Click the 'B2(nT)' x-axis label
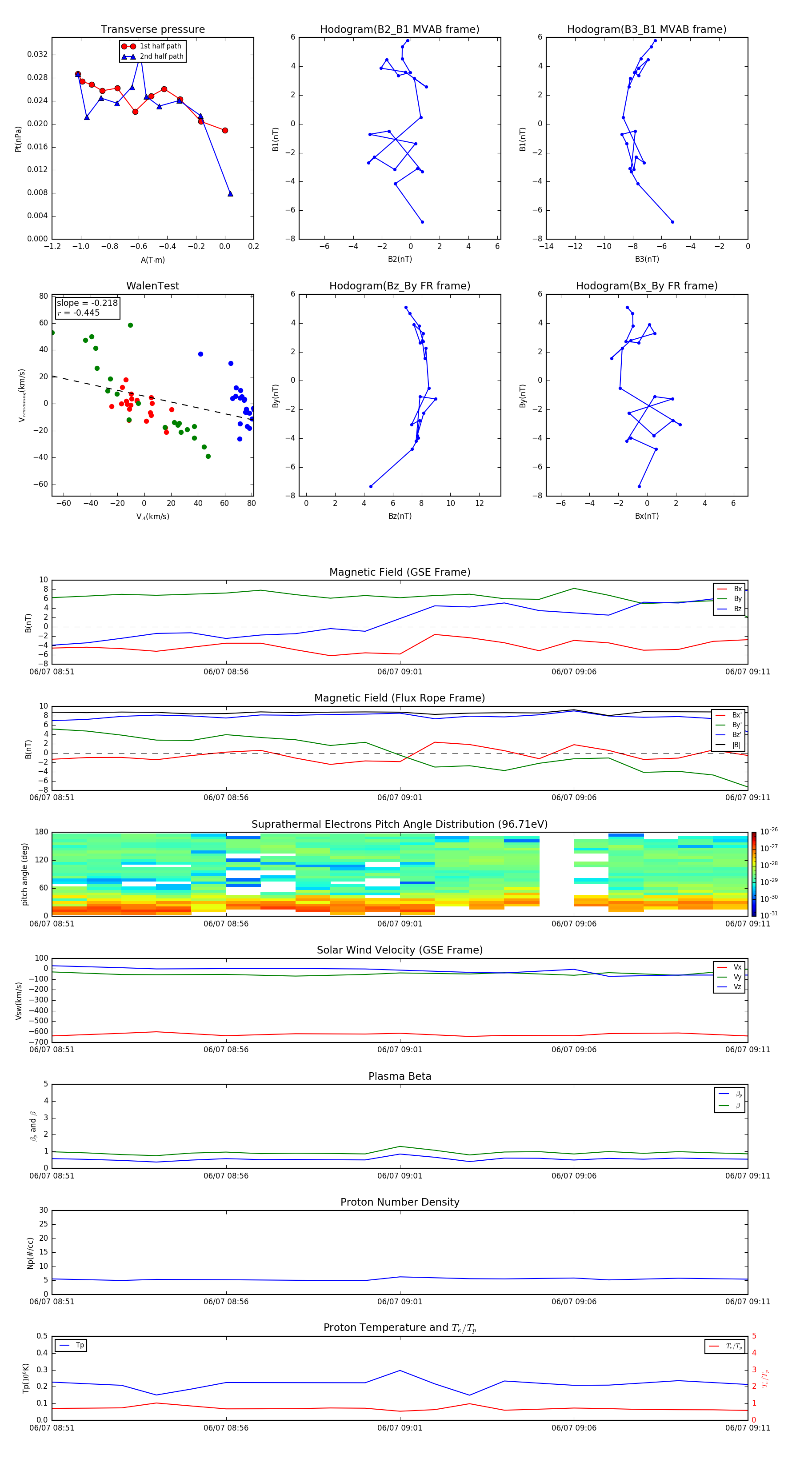 (400, 260)
